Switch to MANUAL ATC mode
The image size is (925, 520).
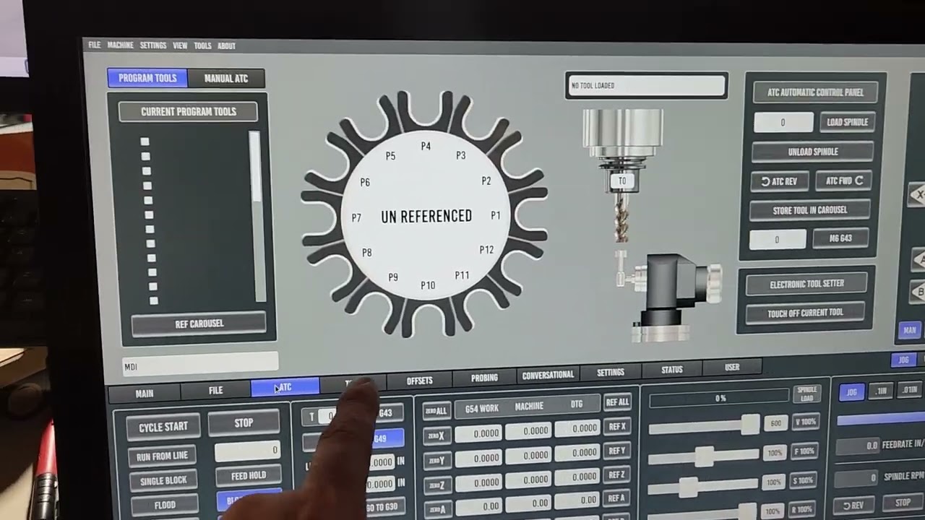(225, 79)
